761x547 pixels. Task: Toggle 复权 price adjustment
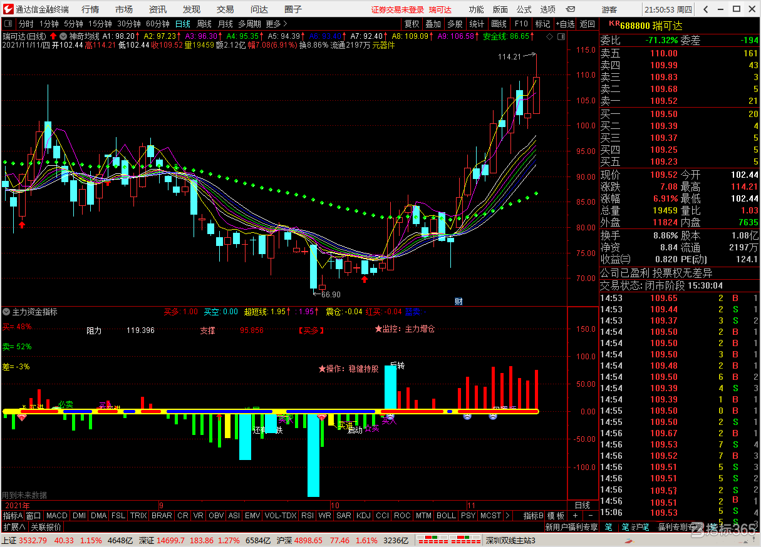click(x=412, y=24)
